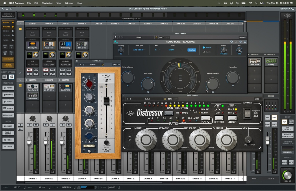Viewport: 296px width, 191px height.
Task: Click the SENDS OVERVIEW button
Action: click(8, 65)
